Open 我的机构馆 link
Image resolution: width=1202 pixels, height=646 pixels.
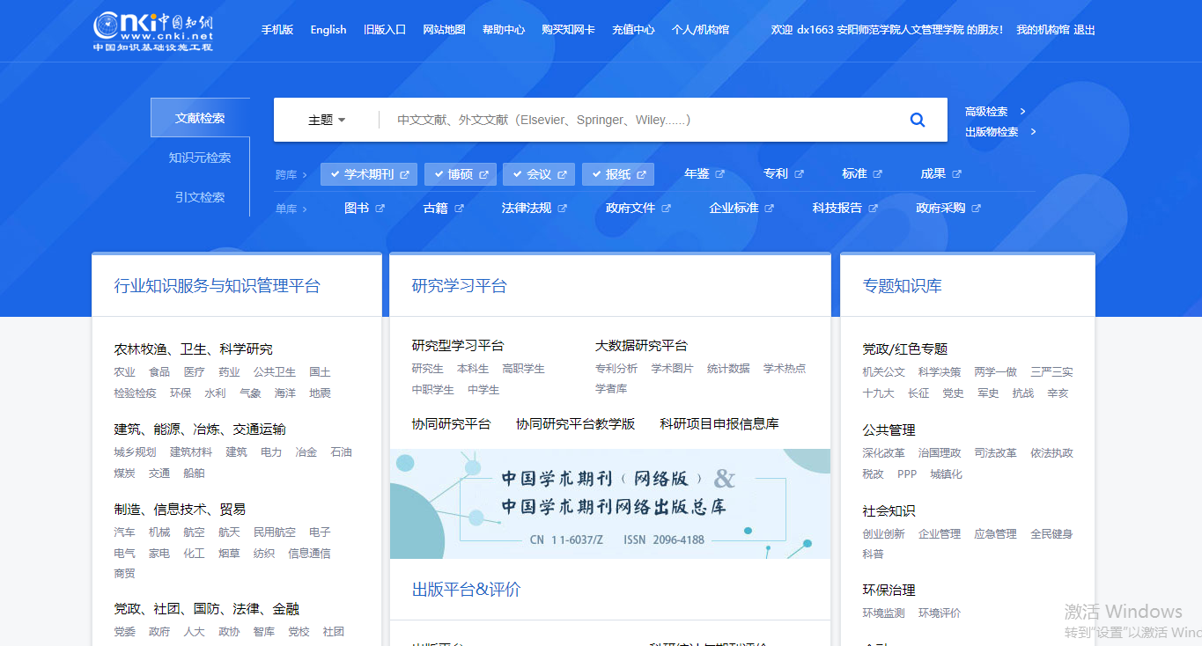1043,30
